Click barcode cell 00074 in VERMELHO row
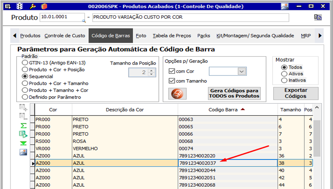This screenshot has width=333, height=189. click(x=228, y=149)
